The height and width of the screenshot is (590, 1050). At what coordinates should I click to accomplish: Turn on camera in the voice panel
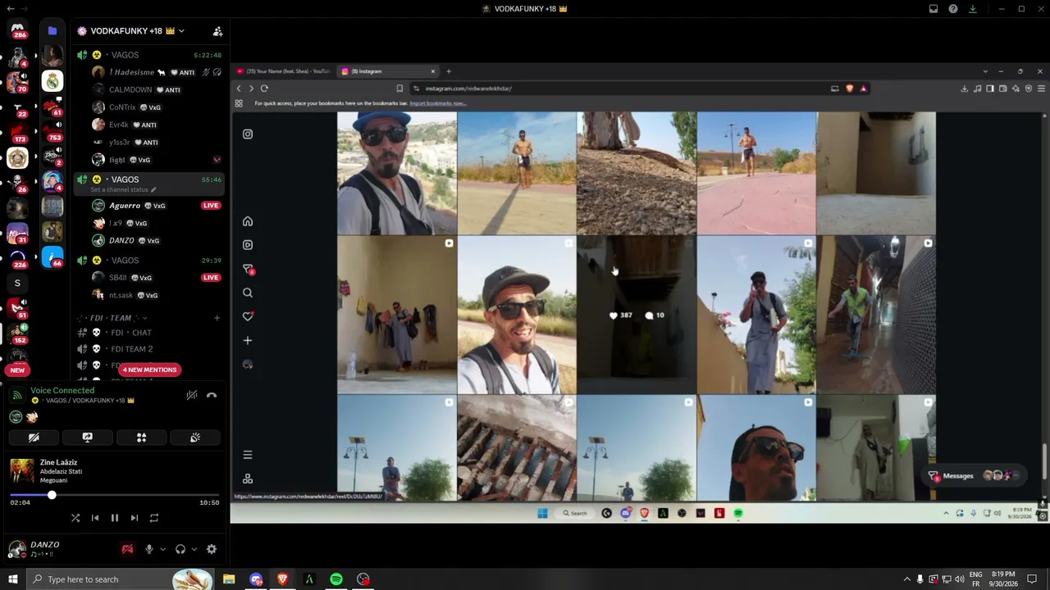[34, 438]
